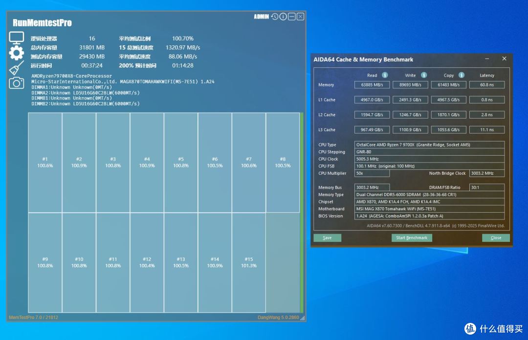The image size is (528, 340).
Task: Minimize the RunMemtestPro window
Action: tap(292, 17)
